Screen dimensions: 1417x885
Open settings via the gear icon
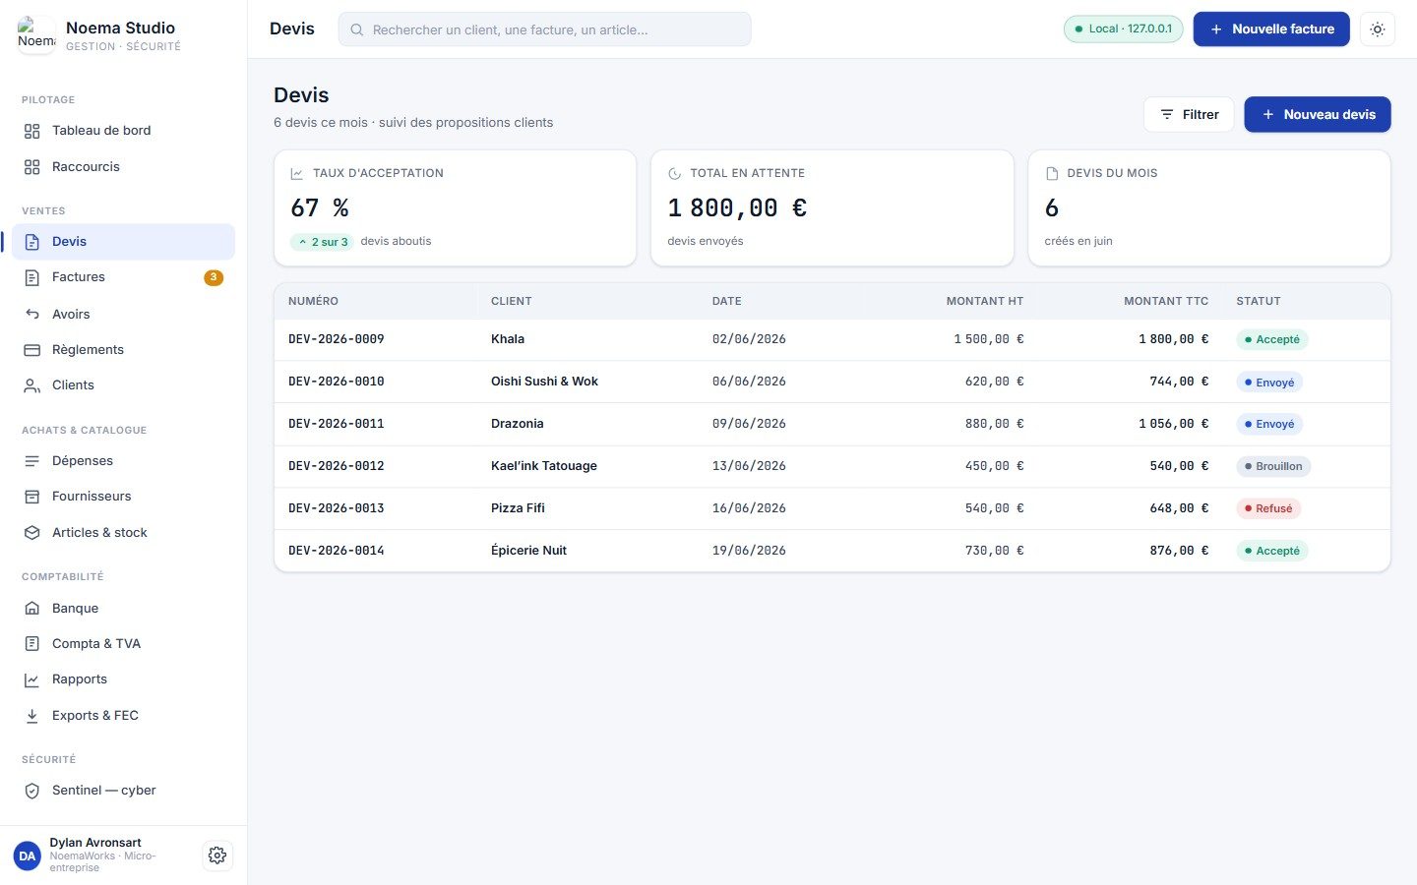[217, 855]
